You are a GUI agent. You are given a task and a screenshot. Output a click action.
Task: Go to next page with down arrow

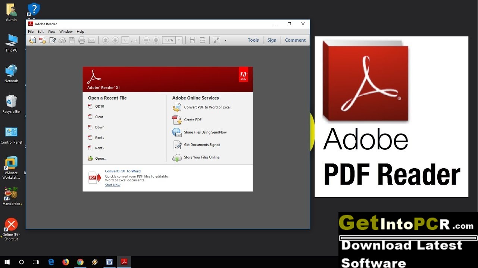coord(115,40)
